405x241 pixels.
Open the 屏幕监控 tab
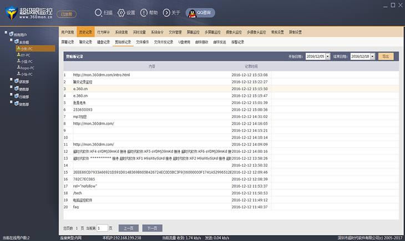[194, 32]
